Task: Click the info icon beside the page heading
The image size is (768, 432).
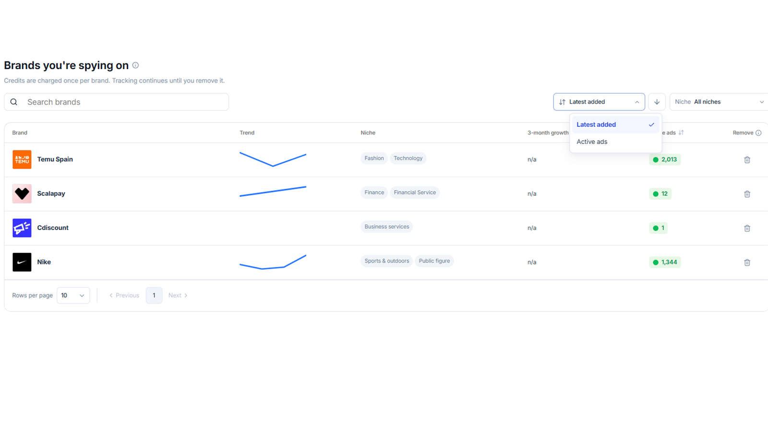Action: (x=135, y=65)
